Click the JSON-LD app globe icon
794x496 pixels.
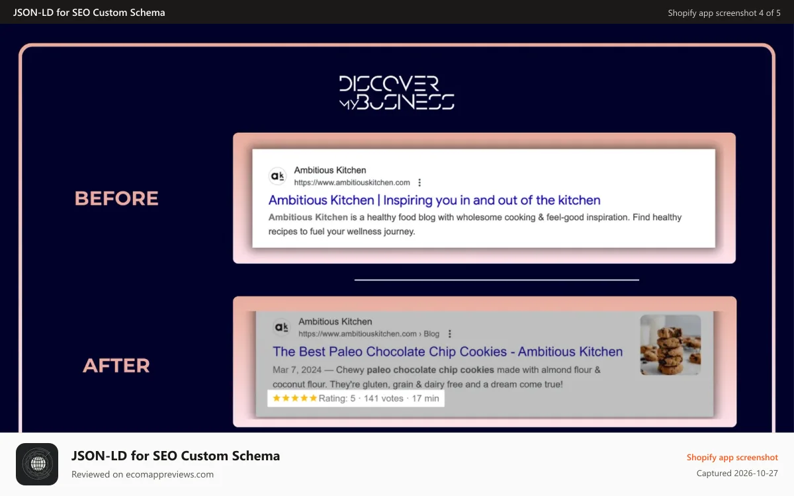click(x=37, y=464)
